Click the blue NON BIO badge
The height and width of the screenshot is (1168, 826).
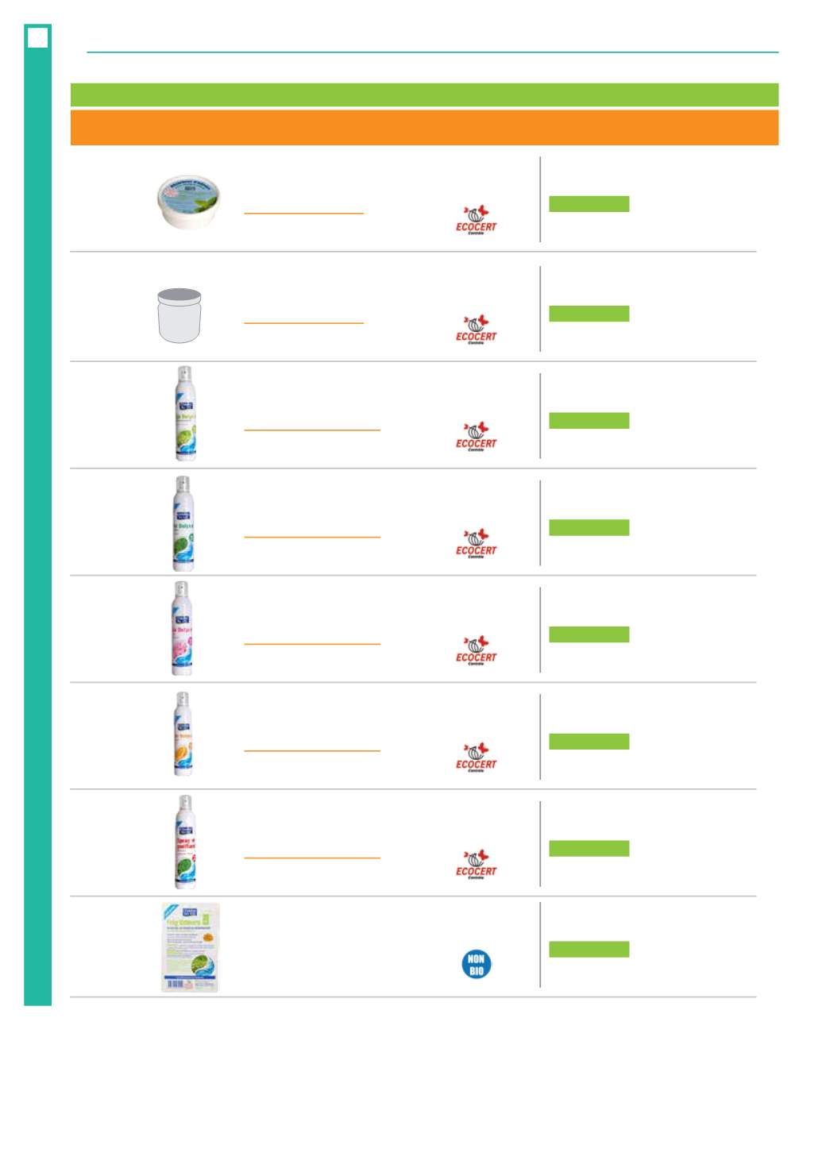477,964
